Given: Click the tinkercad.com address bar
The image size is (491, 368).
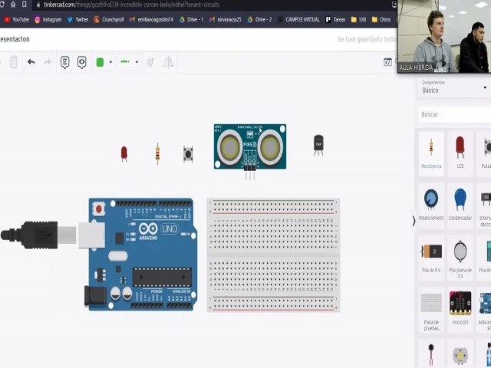Looking at the screenshot, I should coord(213,5).
